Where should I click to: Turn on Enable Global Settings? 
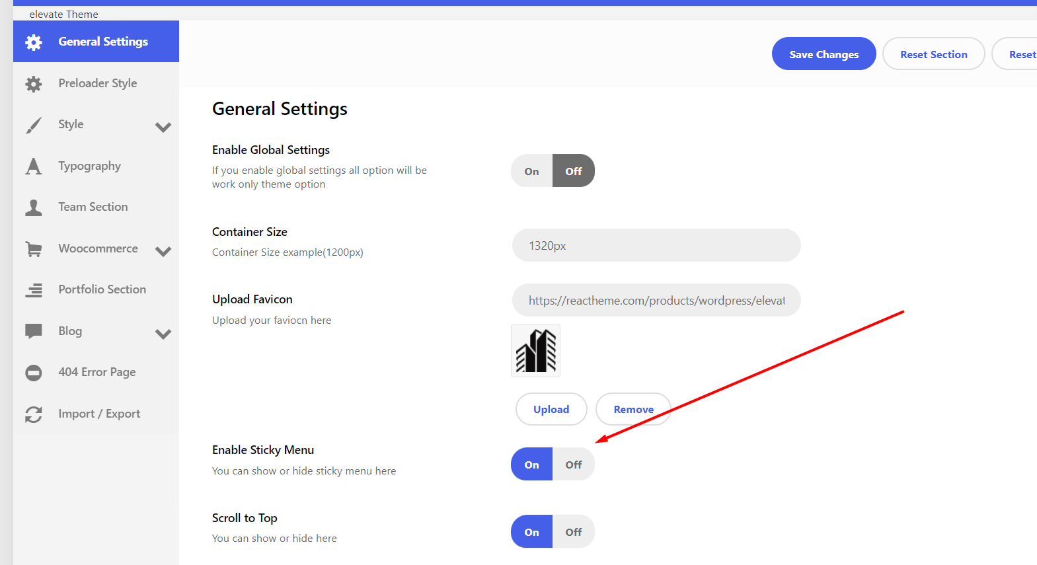531,171
